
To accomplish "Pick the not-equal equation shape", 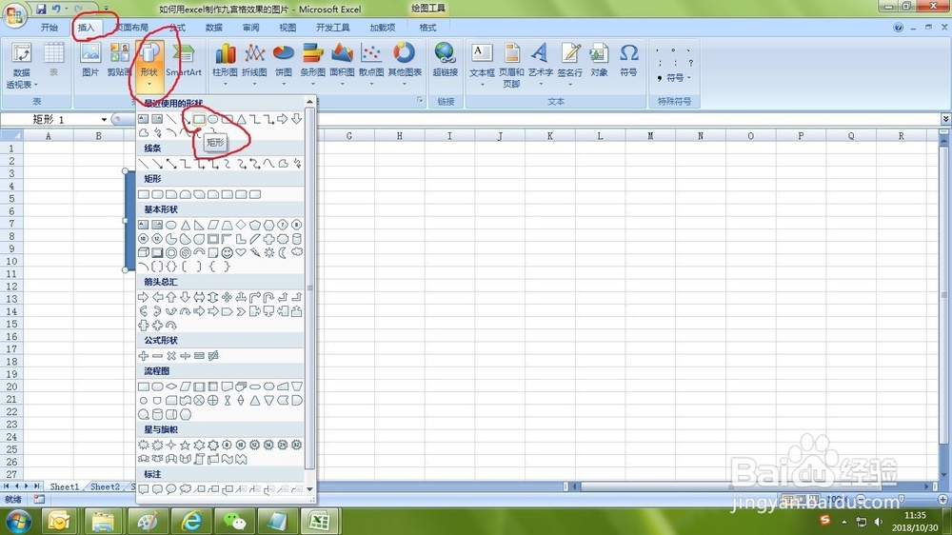I will [x=213, y=356].
